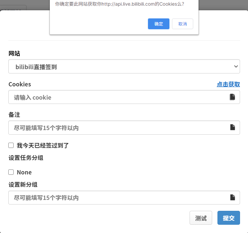248x233 pixels.
Task: Click the 点击获取 link beside Cookies
Action: (228, 84)
